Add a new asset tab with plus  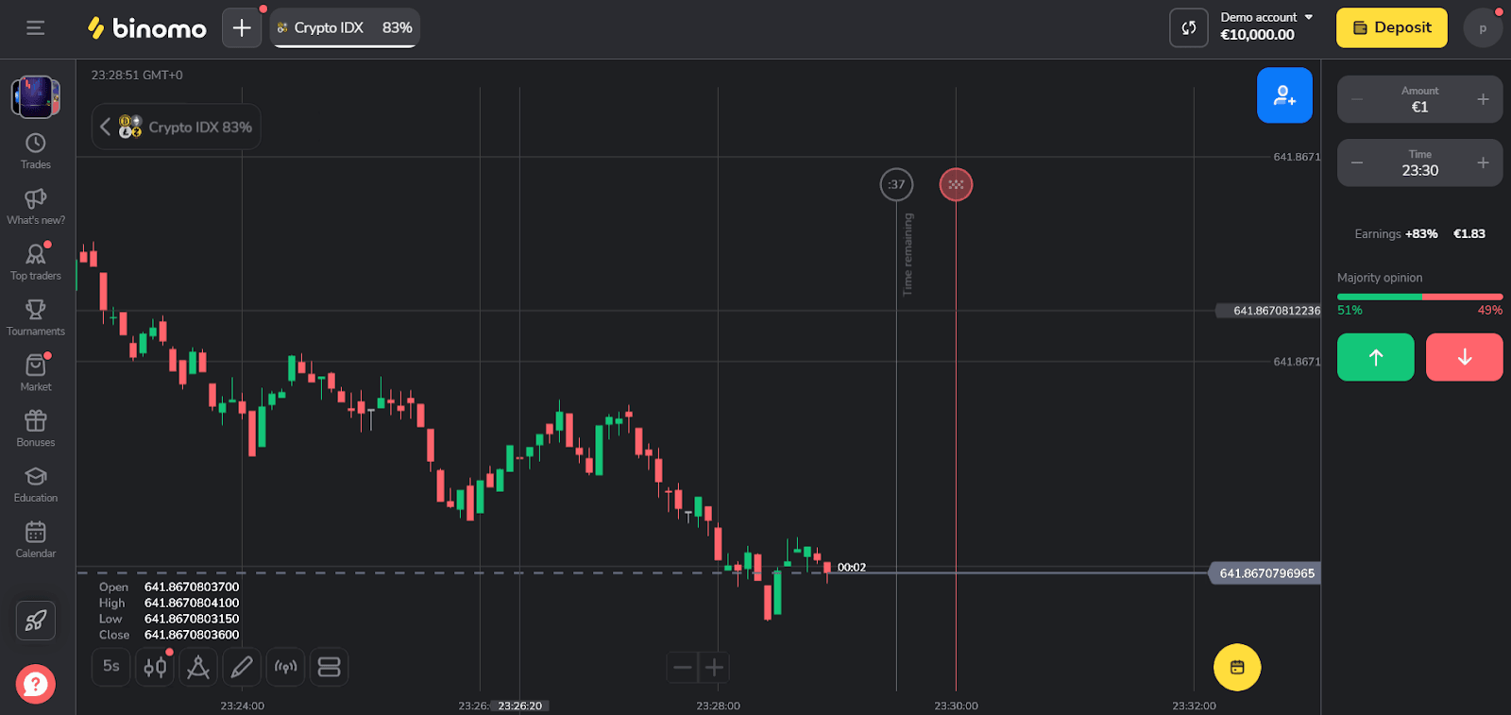pos(242,28)
